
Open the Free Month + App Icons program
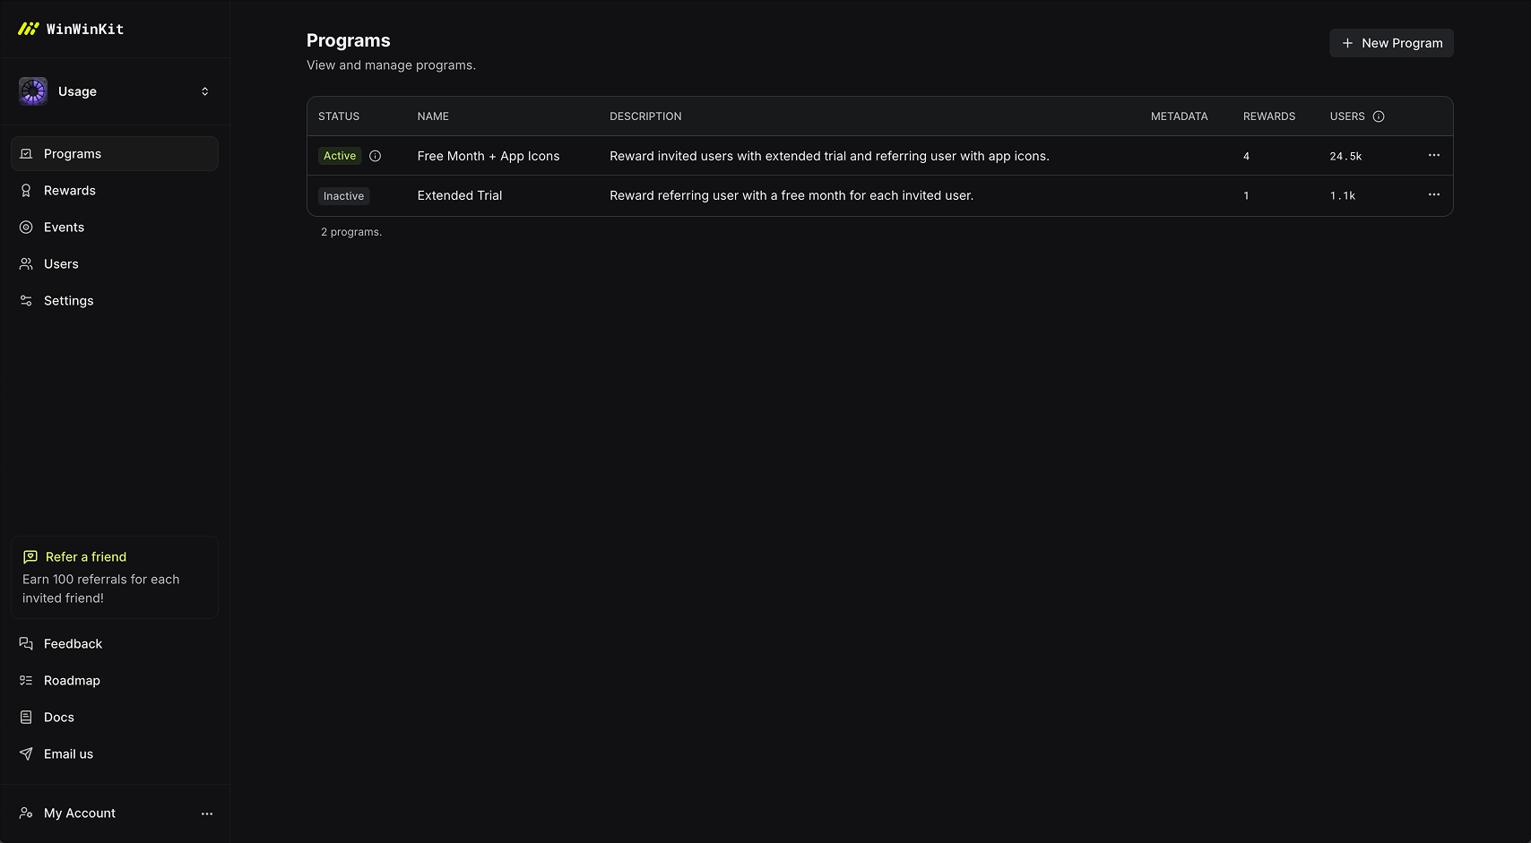pyautogui.click(x=489, y=156)
